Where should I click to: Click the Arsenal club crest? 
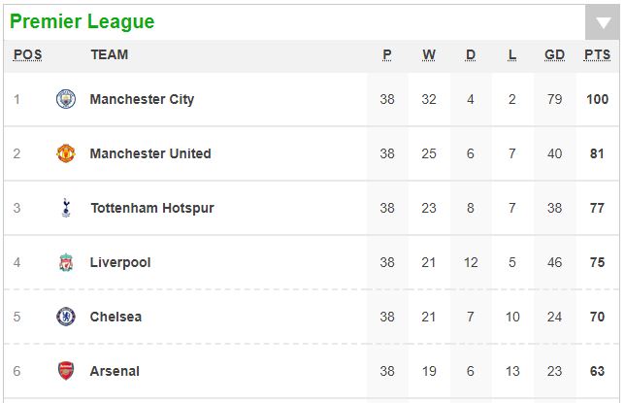[x=65, y=371]
